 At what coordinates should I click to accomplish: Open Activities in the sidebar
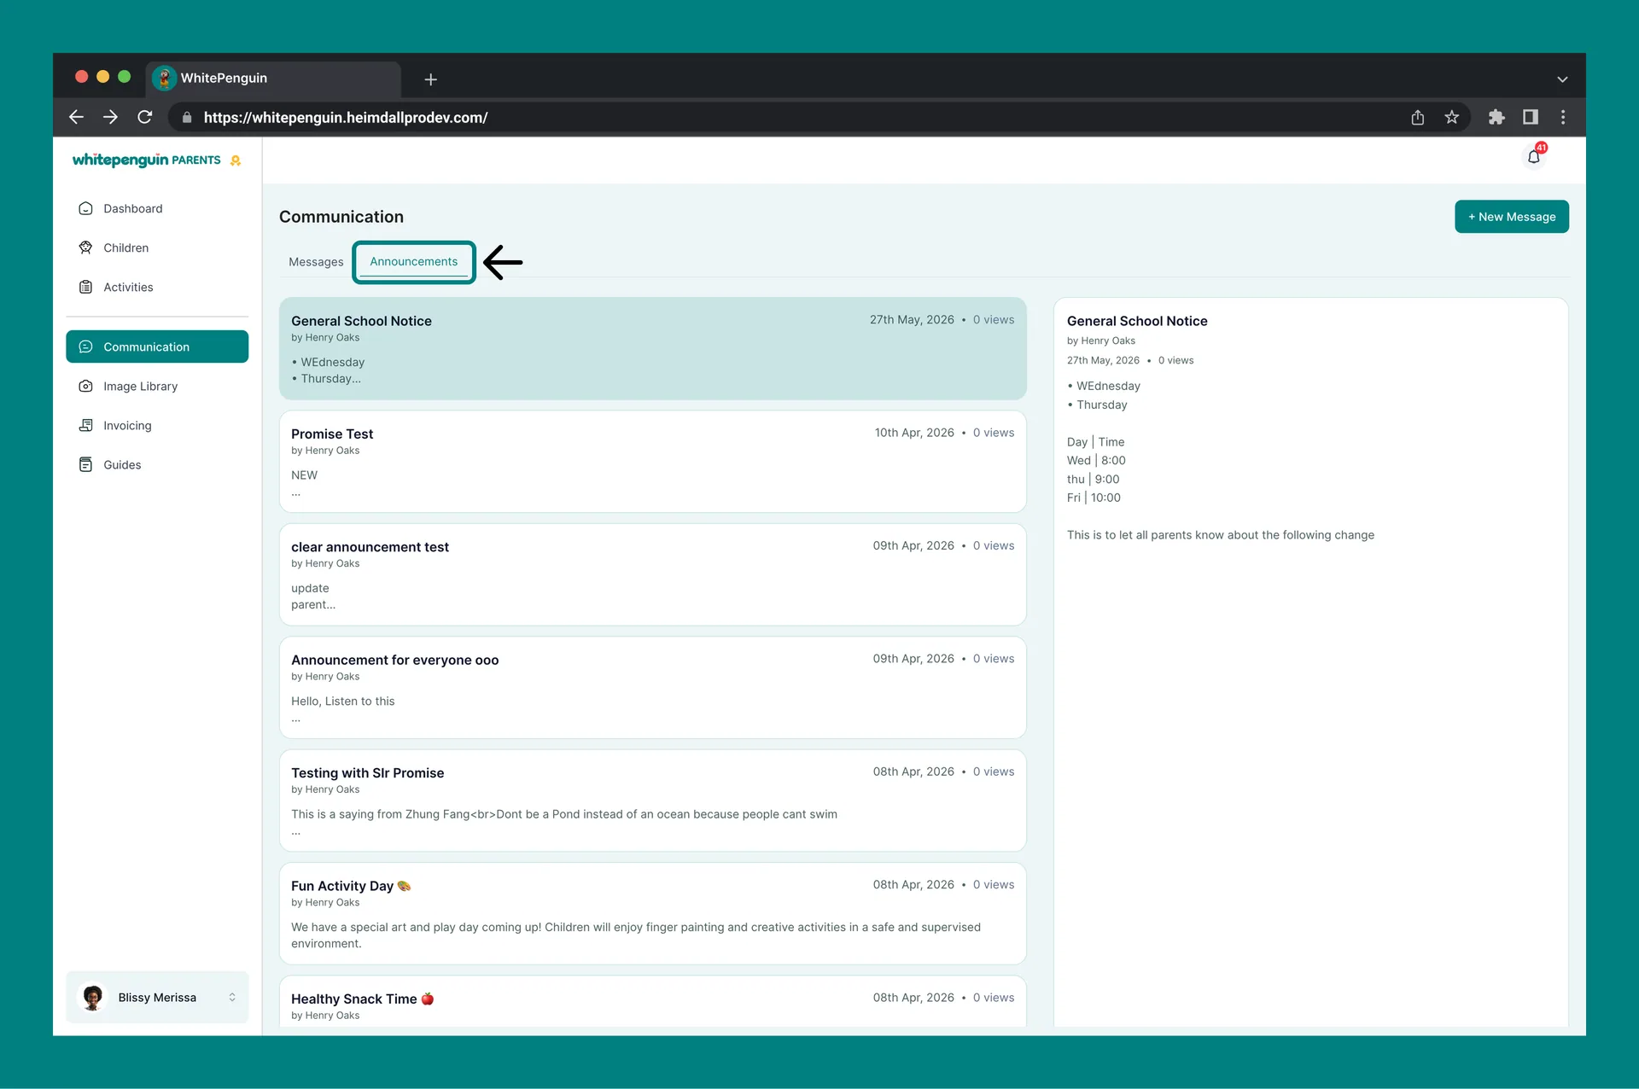[x=157, y=287]
